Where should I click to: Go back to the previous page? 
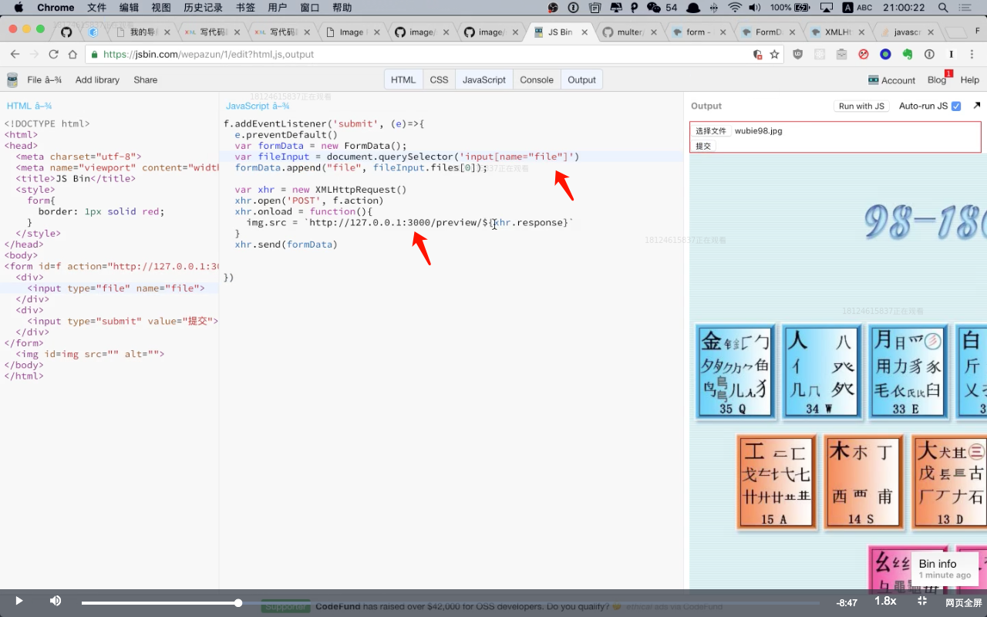tap(15, 54)
